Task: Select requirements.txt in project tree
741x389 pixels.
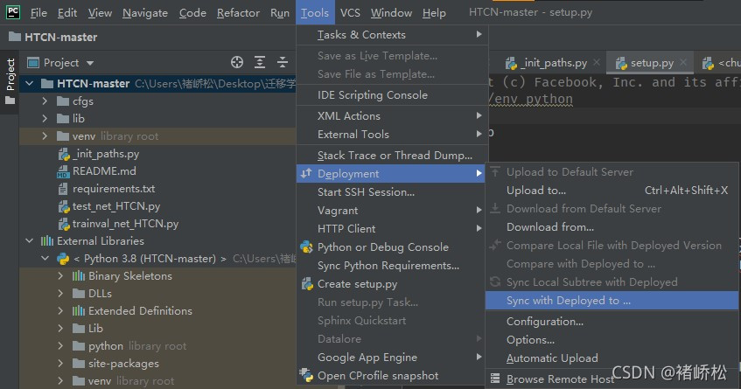Action: 114,188
